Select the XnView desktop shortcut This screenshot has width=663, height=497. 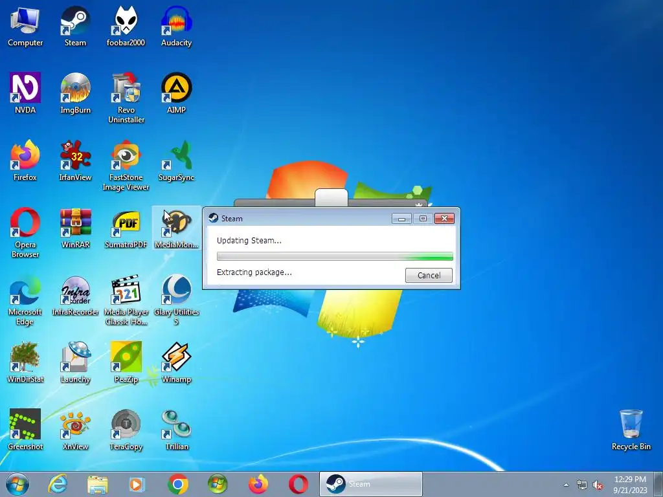75,430
